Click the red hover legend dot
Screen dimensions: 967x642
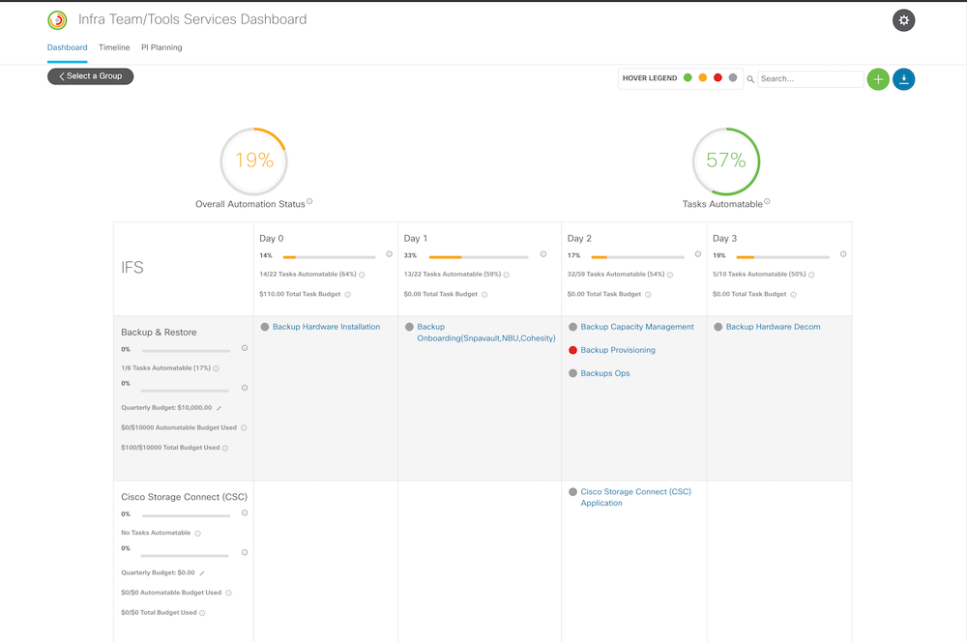718,78
